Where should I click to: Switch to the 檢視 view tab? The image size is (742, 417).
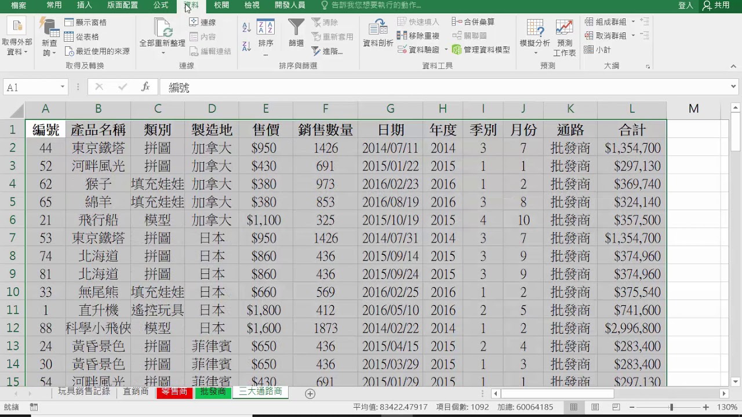(252, 5)
